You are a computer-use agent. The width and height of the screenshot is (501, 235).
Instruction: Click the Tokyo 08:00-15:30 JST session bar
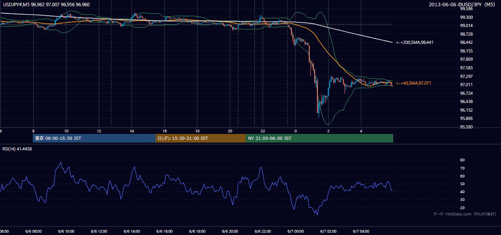click(x=94, y=138)
